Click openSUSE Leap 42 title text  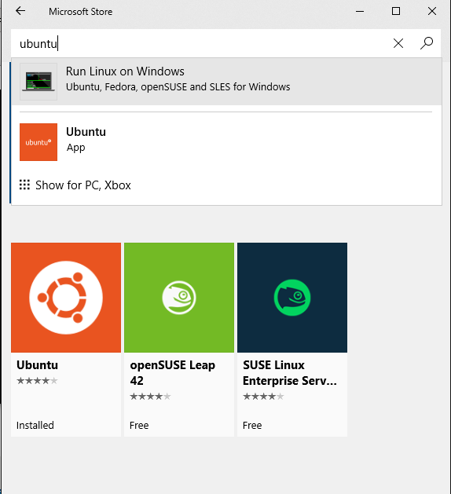coord(172,373)
